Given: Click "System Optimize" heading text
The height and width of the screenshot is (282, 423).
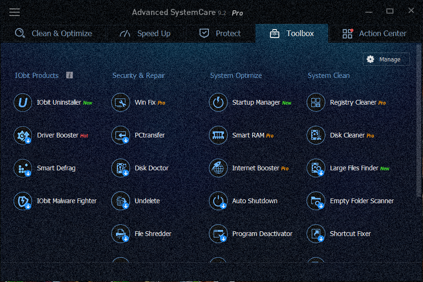Looking at the screenshot, I should click(236, 76).
